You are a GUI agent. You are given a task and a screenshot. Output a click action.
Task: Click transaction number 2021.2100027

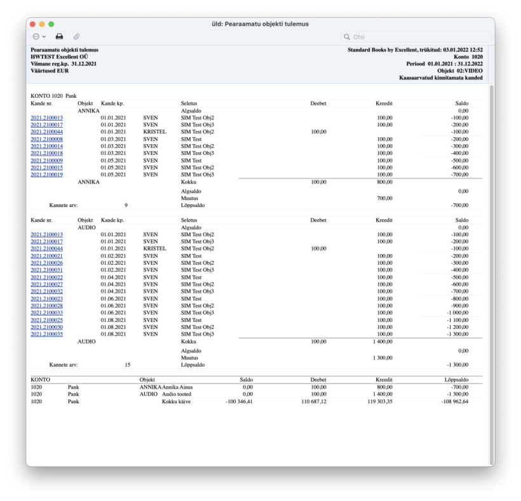[46, 284]
